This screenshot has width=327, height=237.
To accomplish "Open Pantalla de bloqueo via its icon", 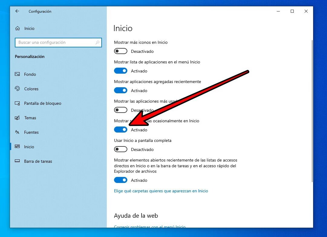I will (x=18, y=103).
